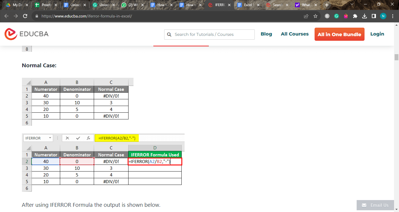Open the Extensions puzzle menu
Image resolution: width=399 pixels, height=212 pixels.
(x=355, y=16)
